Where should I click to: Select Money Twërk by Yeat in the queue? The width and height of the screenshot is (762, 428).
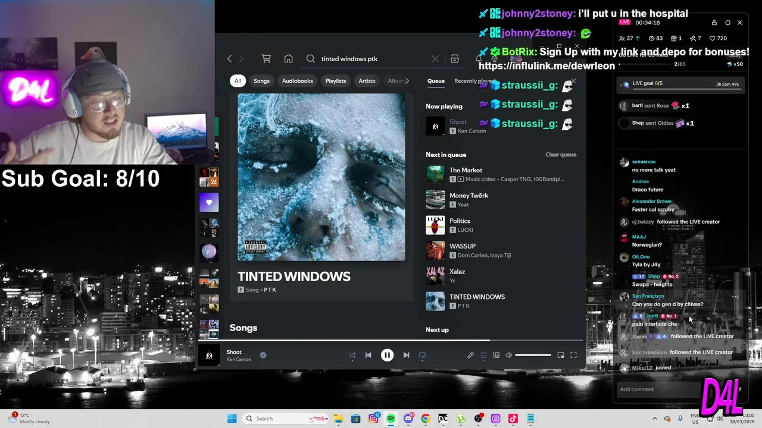click(x=501, y=200)
